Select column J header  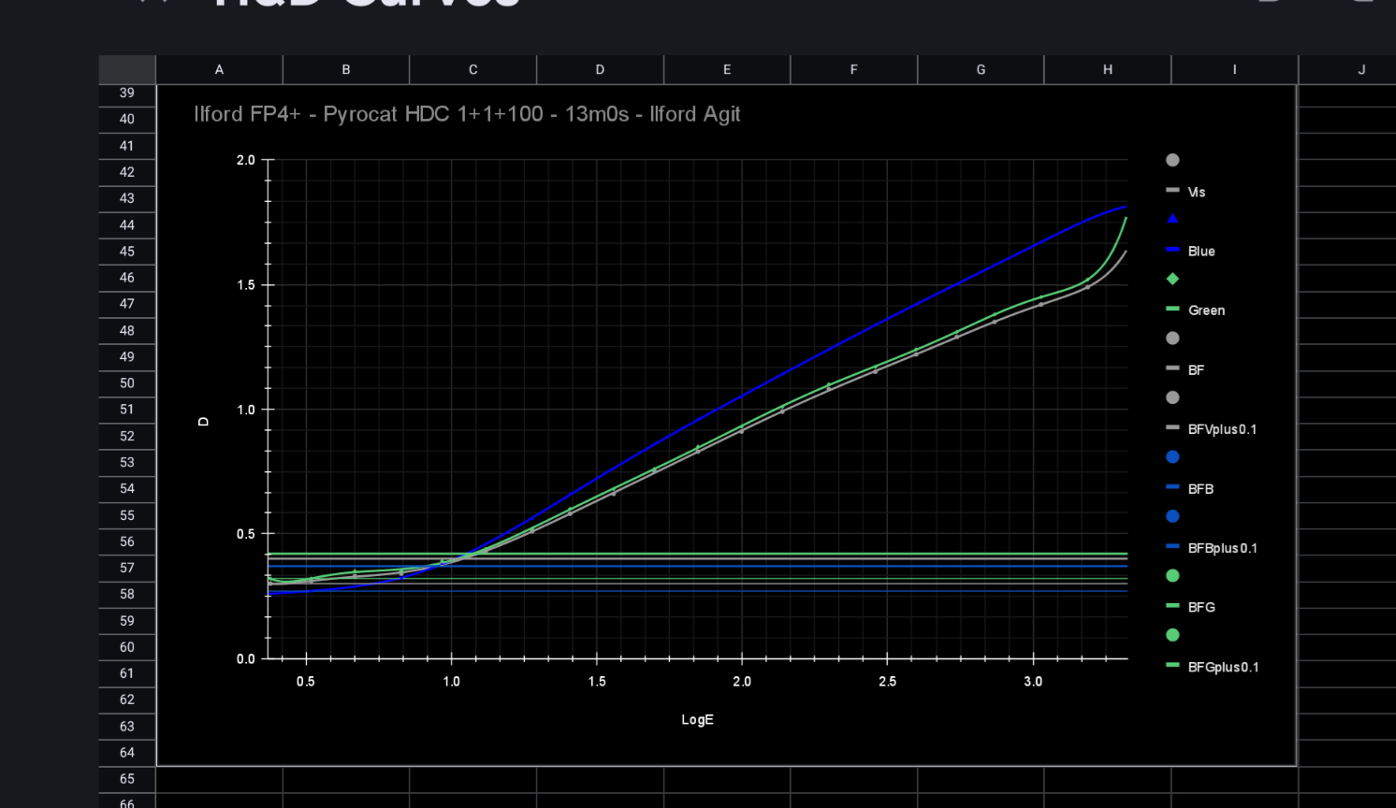tap(1360, 70)
